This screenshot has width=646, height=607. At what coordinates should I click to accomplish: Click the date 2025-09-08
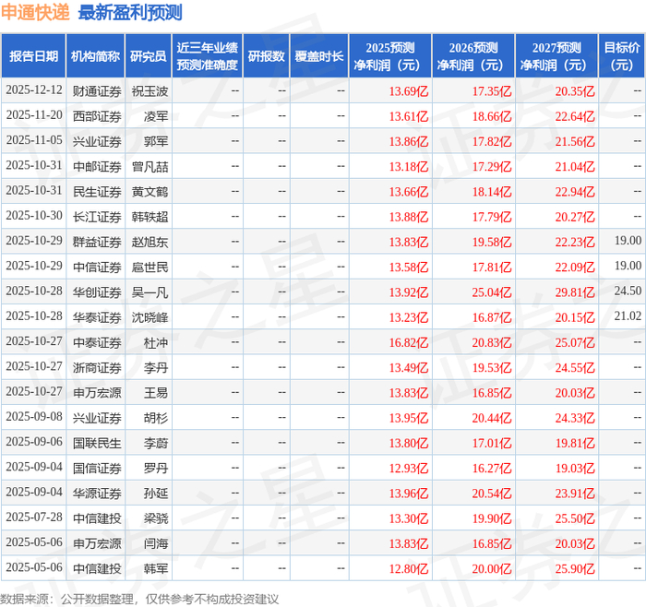coord(34,417)
